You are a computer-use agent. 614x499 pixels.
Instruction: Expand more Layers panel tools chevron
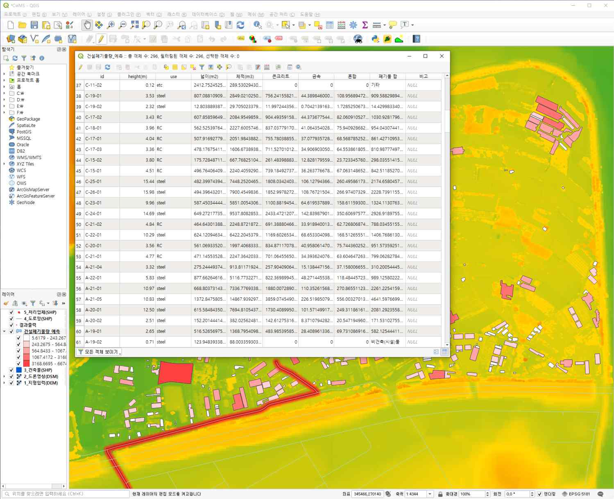click(63, 303)
